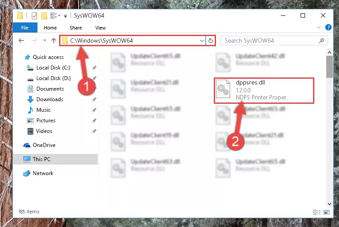Select Quick access in navigation pane
Viewport: 339px width, 227px height.
coord(48,57)
